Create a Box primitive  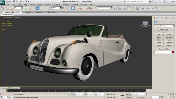click(159, 35)
